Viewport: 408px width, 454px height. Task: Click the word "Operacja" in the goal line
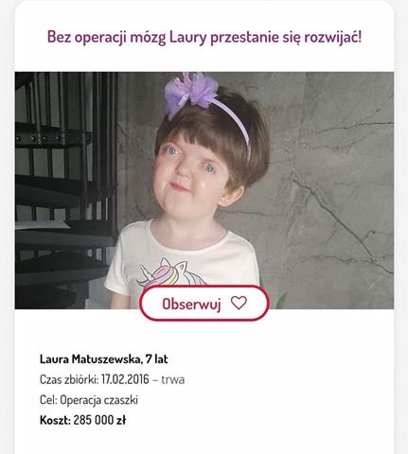(80, 400)
